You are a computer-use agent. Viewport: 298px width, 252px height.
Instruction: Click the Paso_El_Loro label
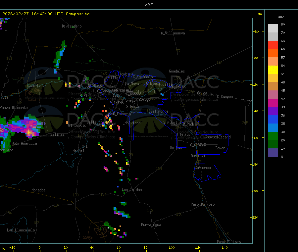tap(229, 242)
